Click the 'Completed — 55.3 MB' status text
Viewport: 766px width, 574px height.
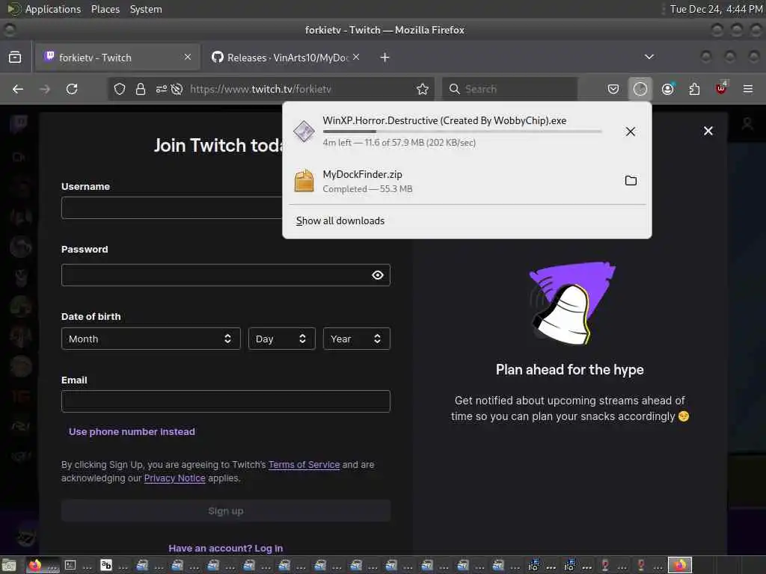click(367, 189)
